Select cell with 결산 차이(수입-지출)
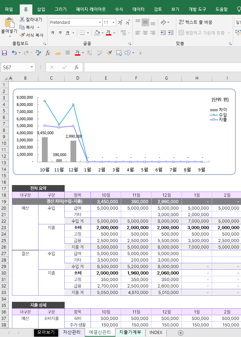Image resolution: width=241 pixels, height=337 pixels. pyautogui.click(x=51, y=201)
